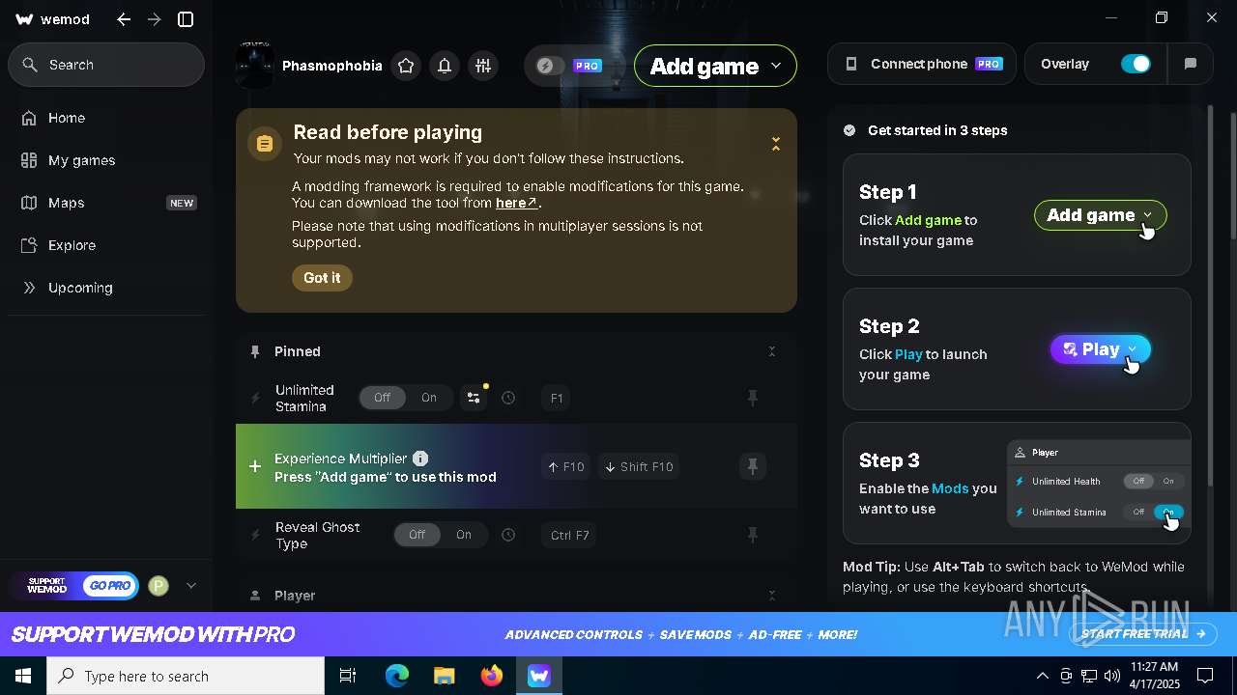The image size is (1237, 695).
Task: Click Reveal Ghost Type timer icon
Action: [508, 535]
